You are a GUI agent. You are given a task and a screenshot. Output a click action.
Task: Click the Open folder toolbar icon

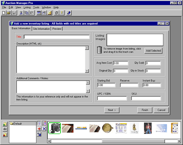coord(9,13)
